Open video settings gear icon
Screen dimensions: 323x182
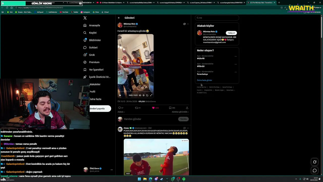144,95
